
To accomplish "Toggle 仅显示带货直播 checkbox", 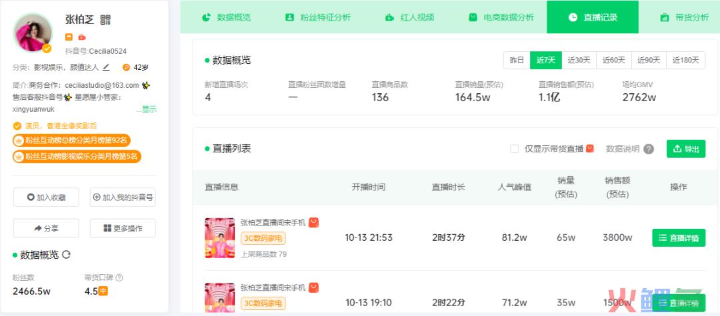I will pyautogui.click(x=514, y=149).
